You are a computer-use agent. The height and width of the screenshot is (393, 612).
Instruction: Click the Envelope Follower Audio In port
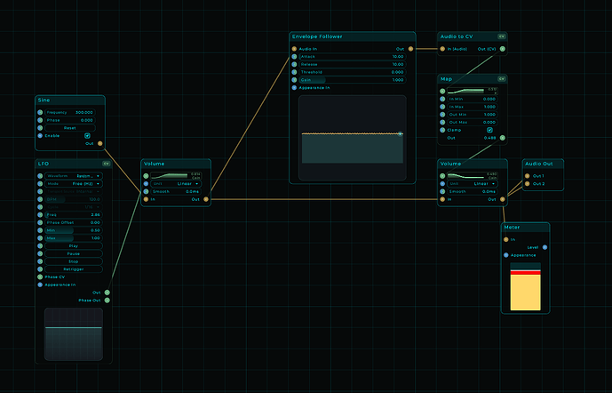pyautogui.click(x=294, y=49)
